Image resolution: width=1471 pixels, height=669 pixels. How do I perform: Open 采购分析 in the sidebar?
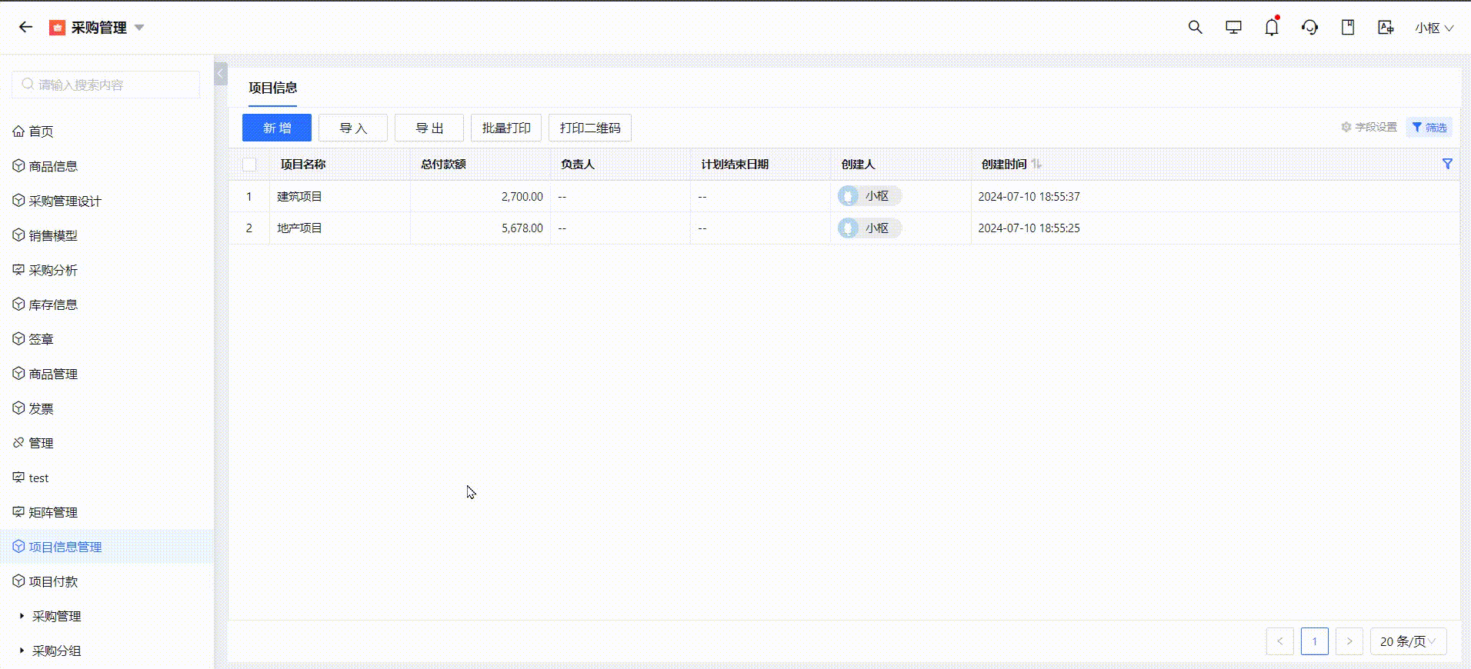point(53,270)
